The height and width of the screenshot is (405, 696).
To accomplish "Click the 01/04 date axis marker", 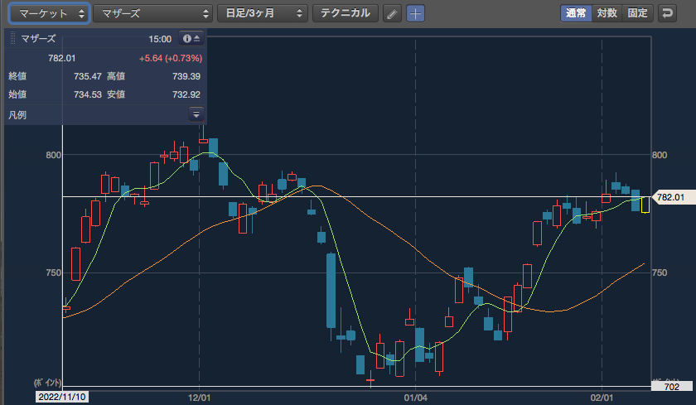I will (x=415, y=398).
